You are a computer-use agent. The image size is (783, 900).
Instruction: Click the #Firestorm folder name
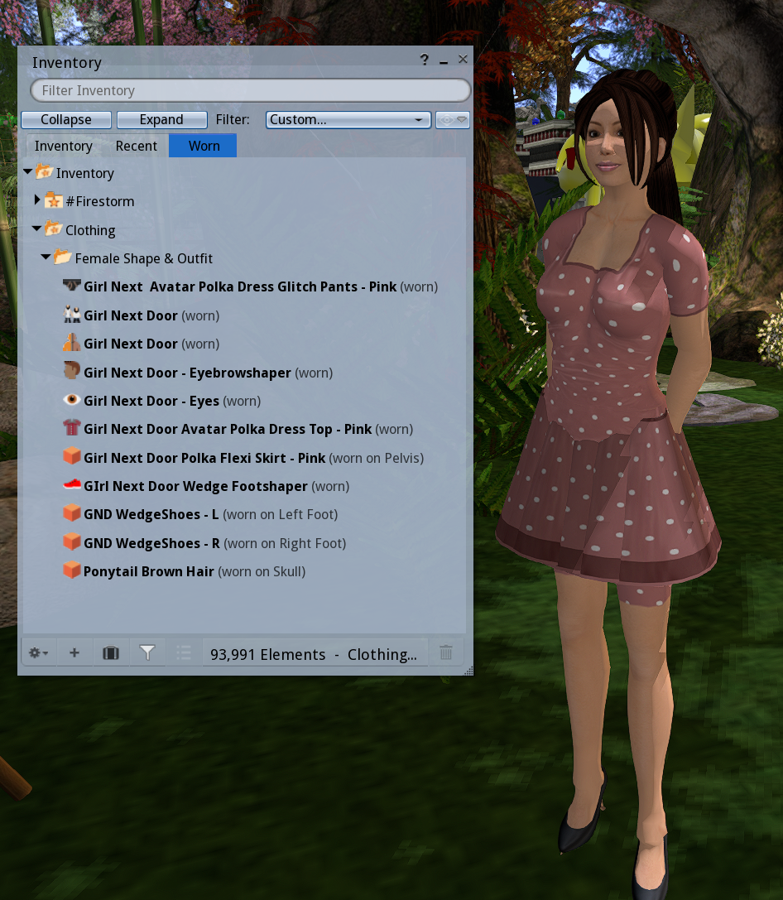click(x=100, y=201)
